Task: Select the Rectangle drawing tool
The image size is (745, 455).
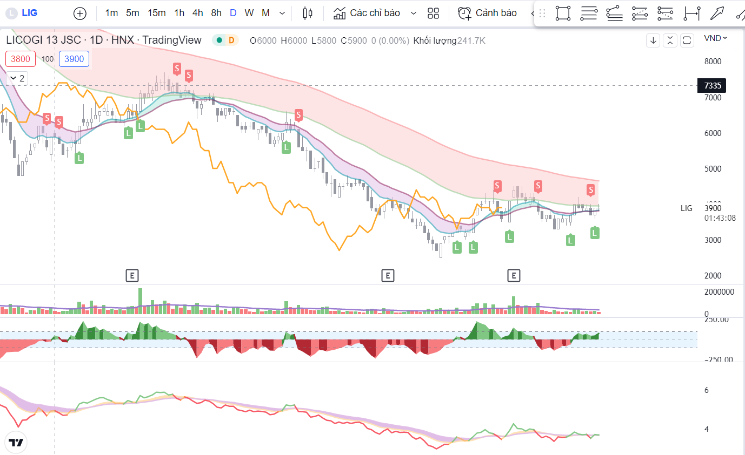Action: coord(563,13)
